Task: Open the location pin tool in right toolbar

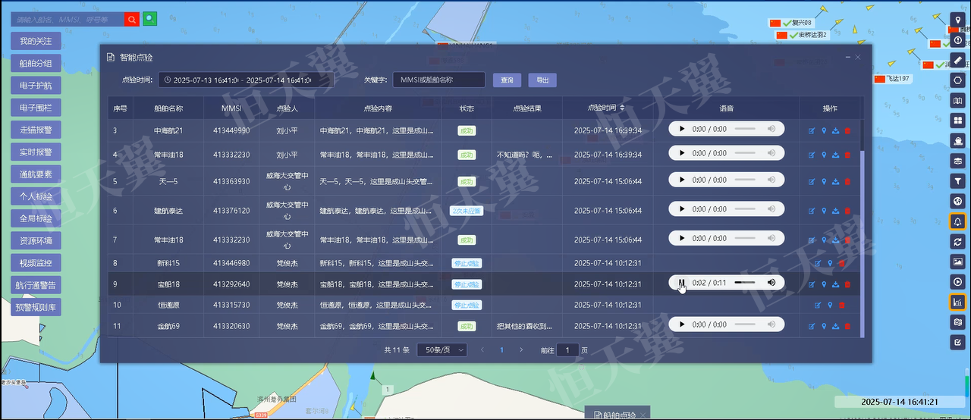Action: pyautogui.click(x=958, y=20)
